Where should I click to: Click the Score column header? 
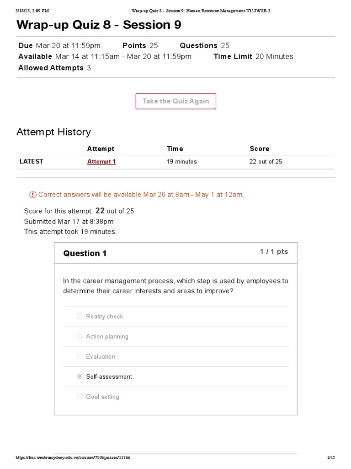(x=259, y=149)
